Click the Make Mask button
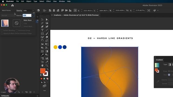Image resolution: width=173 pixels, height=97 pixels. click(28, 20)
